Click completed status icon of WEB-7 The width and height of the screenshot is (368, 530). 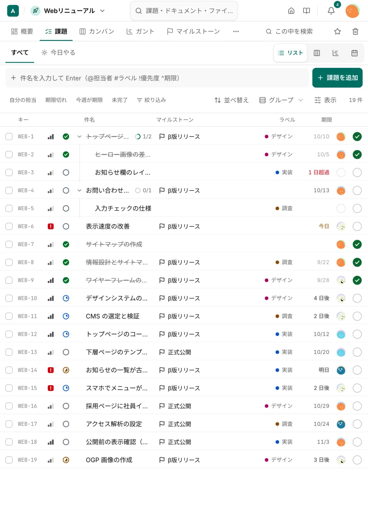(66, 244)
